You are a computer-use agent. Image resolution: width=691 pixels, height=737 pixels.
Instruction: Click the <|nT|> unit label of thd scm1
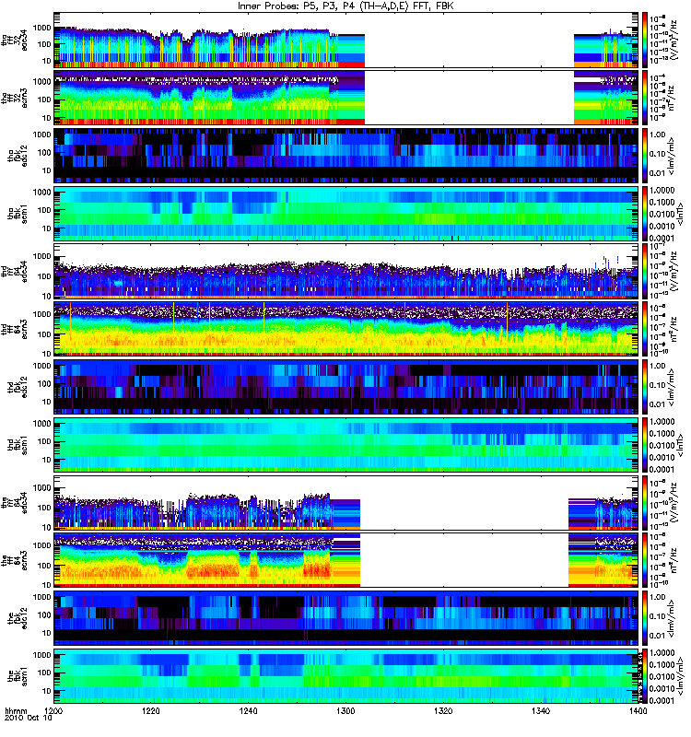(x=679, y=445)
